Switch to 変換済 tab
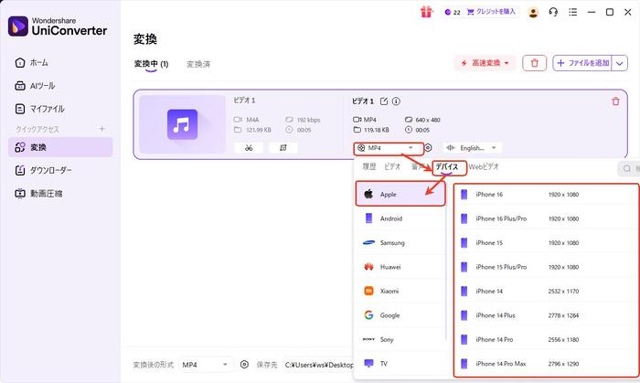 pos(198,64)
